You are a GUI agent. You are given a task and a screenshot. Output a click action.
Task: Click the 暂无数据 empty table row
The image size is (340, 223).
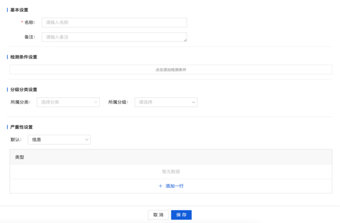coord(171,172)
